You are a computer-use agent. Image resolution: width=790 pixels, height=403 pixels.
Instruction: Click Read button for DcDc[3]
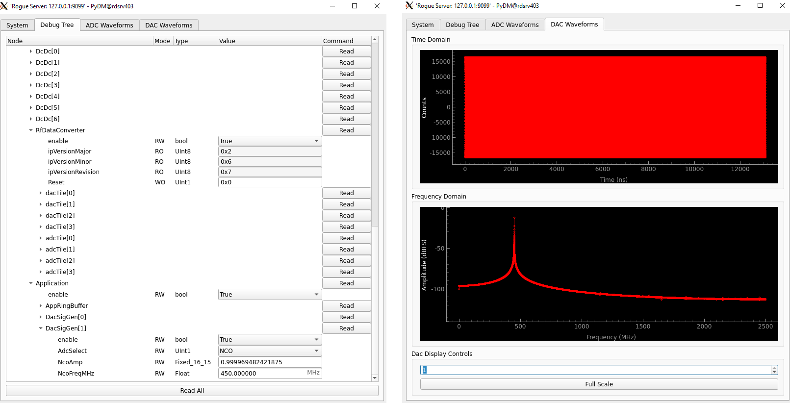click(x=346, y=85)
